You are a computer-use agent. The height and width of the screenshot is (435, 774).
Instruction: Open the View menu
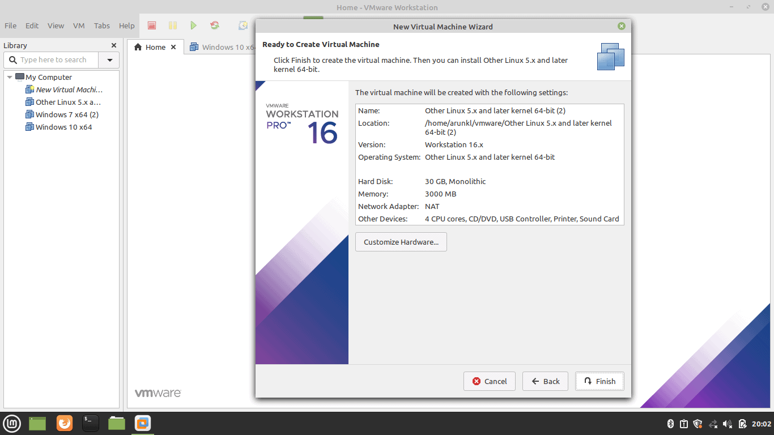56,25
